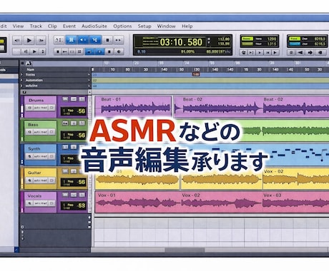Screen dimensions: 329x271
Task: Select the Bass track name
Action: pos(33,125)
